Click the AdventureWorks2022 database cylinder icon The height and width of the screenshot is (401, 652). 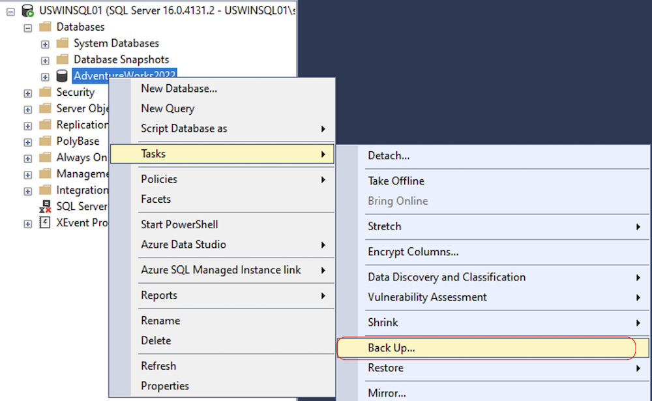pyautogui.click(x=63, y=76)
